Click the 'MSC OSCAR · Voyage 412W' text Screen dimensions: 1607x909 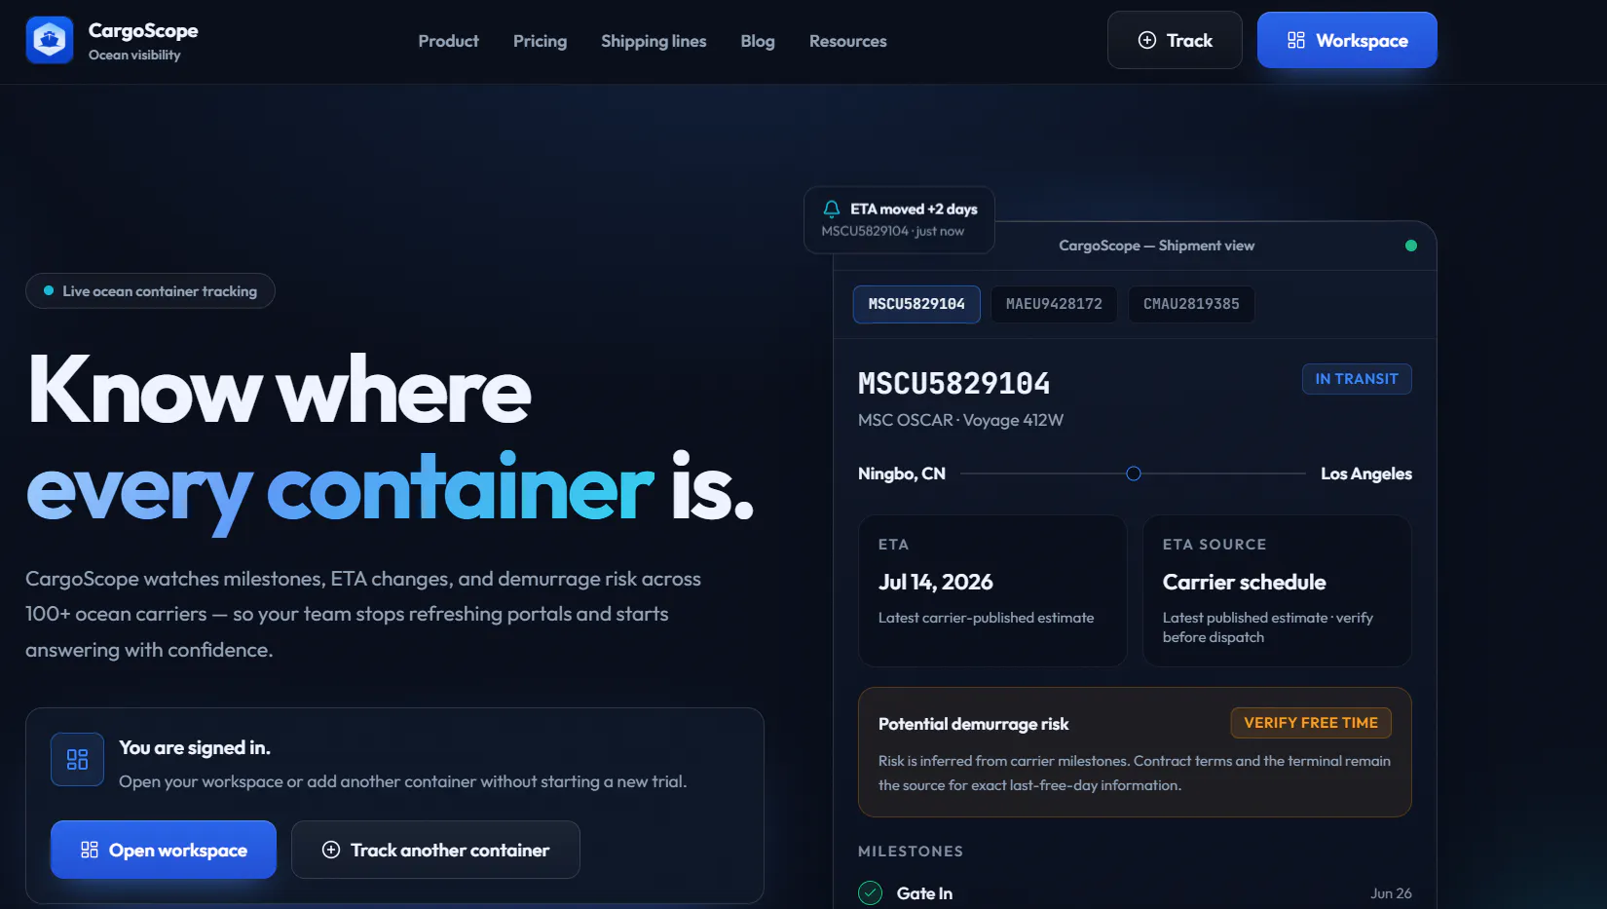coord(960,420)
